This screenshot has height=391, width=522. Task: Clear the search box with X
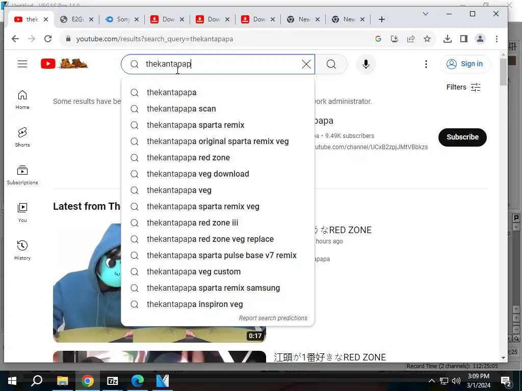306,64
